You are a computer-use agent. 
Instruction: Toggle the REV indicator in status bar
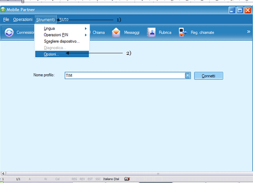(82, 179)
